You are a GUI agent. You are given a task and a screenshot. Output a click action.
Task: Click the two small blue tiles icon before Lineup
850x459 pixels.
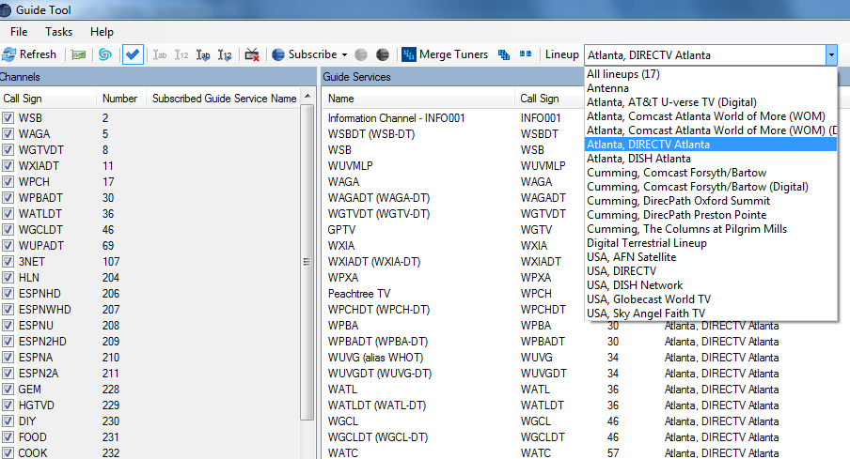[525, 54]
